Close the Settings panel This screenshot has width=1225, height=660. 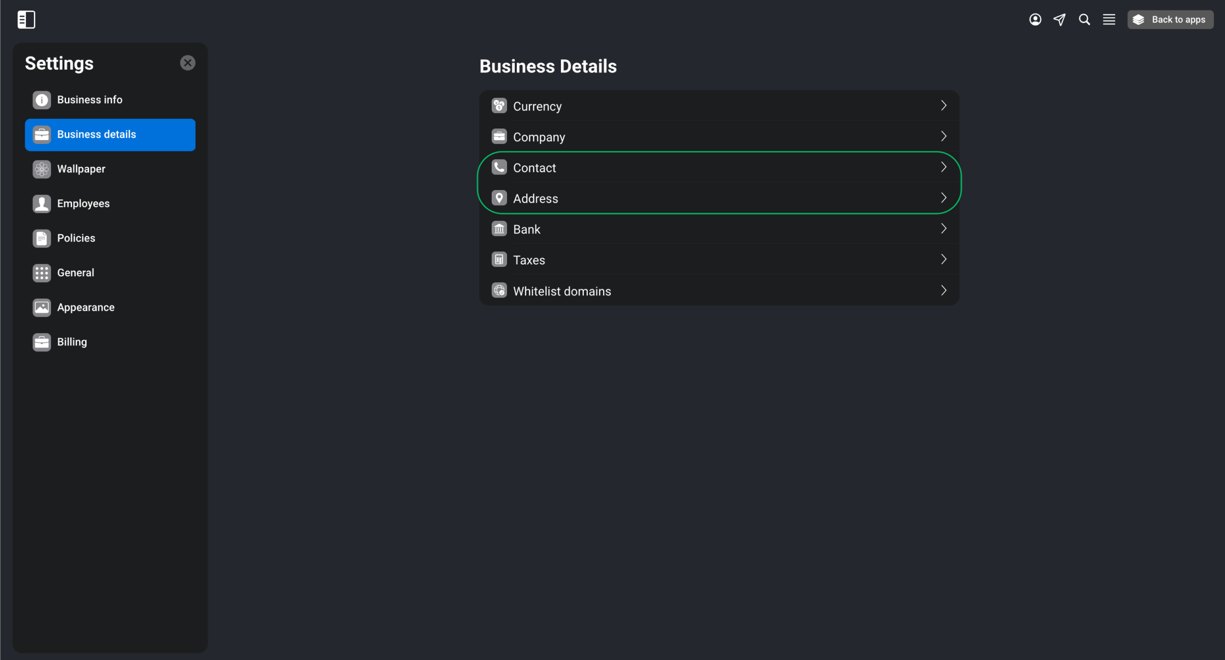coord(188,63)
